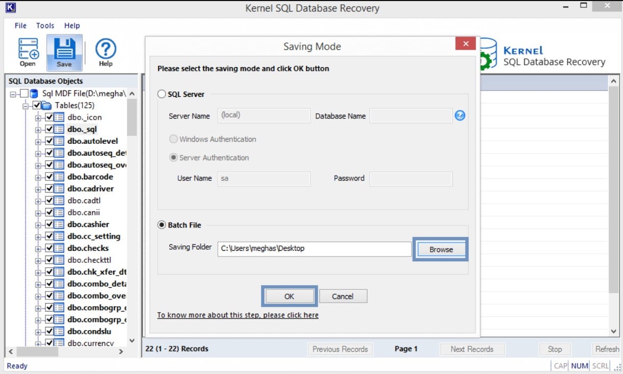Click the table icon of dbo.cadtl
Screen dimensions: 623x374
(x=59, y=200)
